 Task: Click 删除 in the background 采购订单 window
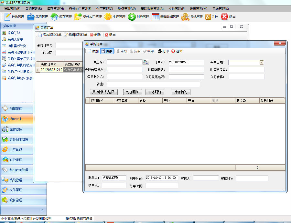tap(95, 35)
